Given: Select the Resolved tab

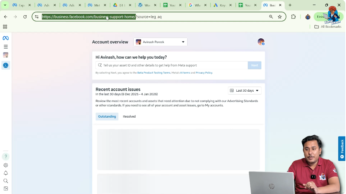Looking at the screenshot, I should 129,117.
